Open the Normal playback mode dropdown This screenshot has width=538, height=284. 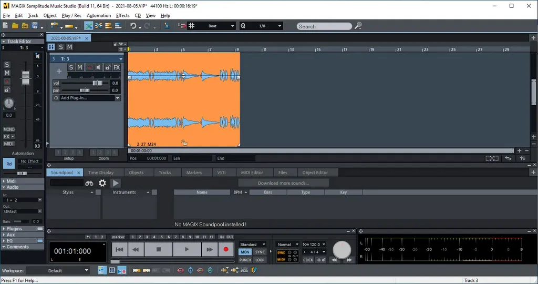(287, 245)
